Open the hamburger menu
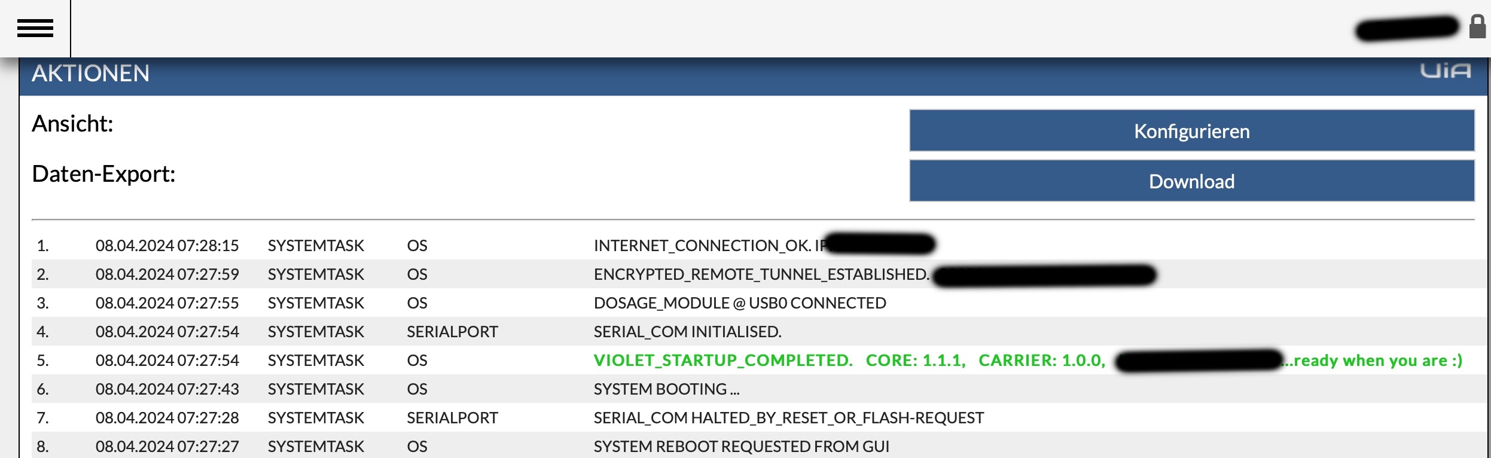1491x458 pixels. (x=35, y=28)
